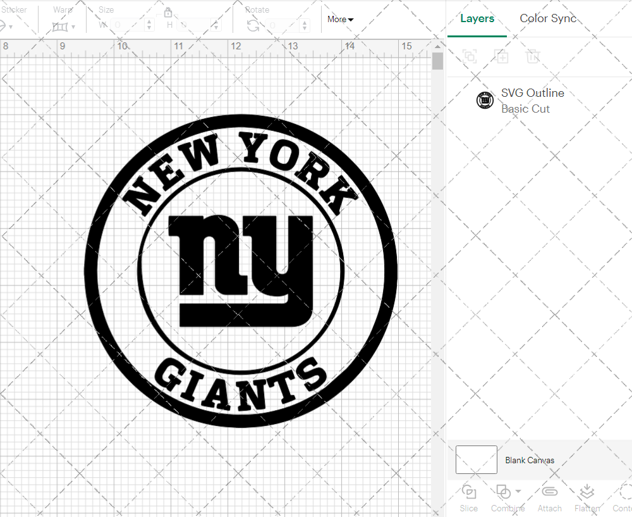Click the Blank Canvas label
Image resolution: width=632 pixels, height=517 pixels.
530,460
